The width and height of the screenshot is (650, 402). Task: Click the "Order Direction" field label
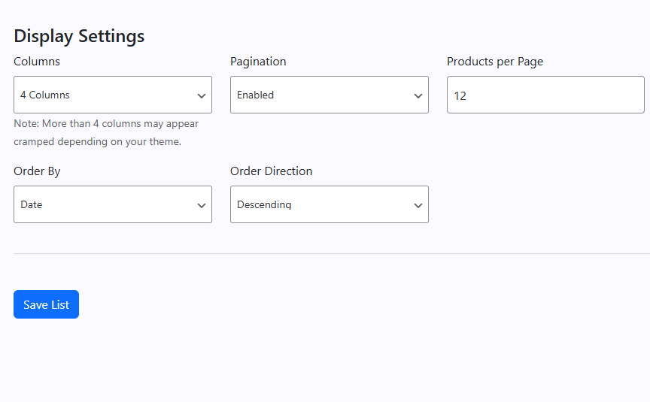[x=271, y=171]
